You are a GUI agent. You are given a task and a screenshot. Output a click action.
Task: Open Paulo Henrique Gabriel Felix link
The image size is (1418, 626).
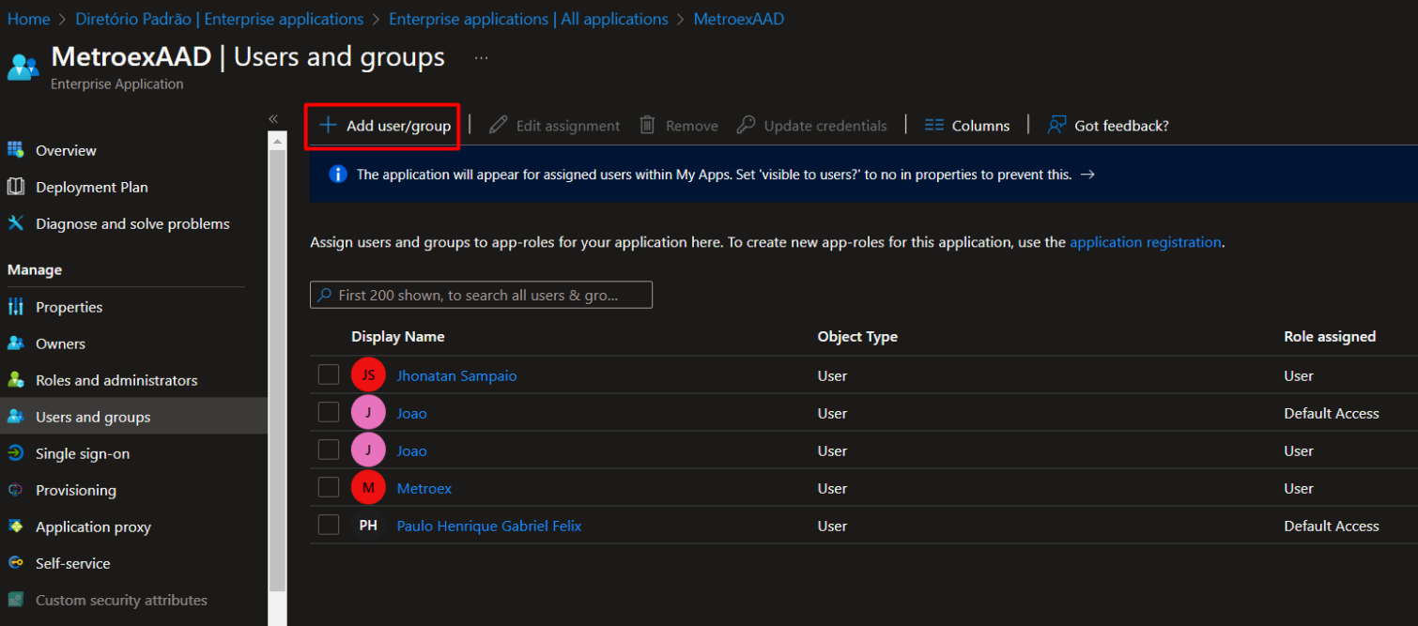[489, 526]
